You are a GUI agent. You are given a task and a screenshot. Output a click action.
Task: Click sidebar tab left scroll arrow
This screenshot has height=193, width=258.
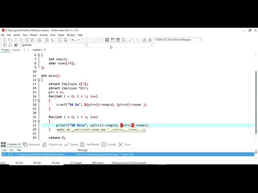coord(24,49)
